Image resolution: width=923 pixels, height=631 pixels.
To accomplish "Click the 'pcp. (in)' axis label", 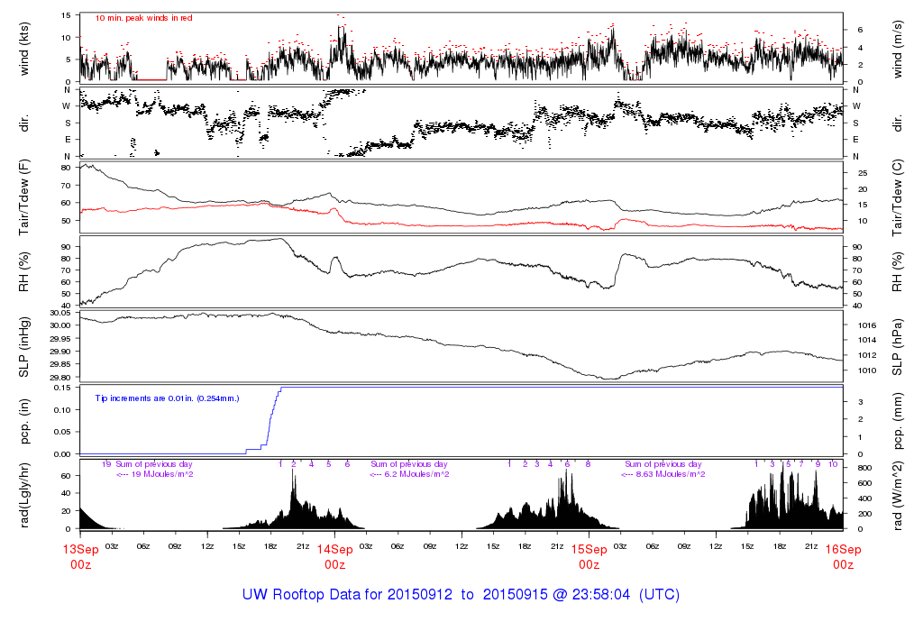I will click(24, 422).
